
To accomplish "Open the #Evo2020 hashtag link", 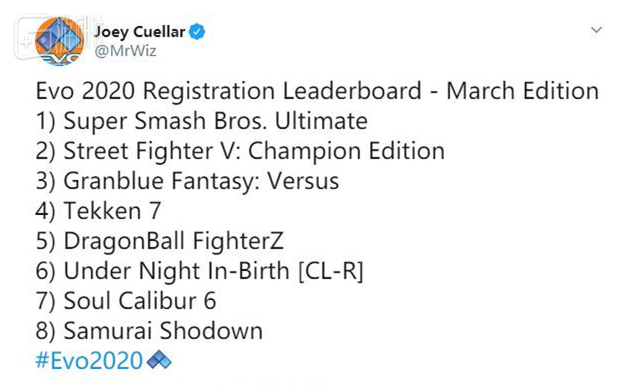I will coord(89,361).
